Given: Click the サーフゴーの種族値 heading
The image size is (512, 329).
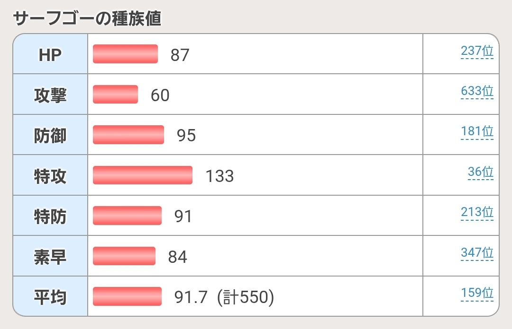Looking at the screenshot, I should [87, 18].
